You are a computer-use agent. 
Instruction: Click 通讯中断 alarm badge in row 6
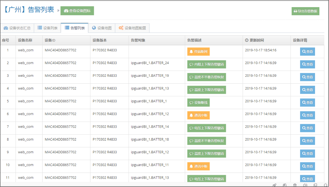coord(198,115)
